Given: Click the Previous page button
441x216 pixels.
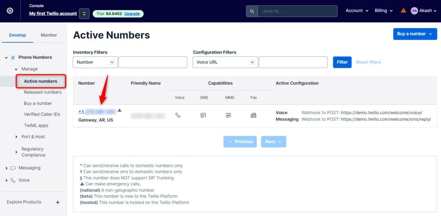Looking at the screenshot, I should (x=240, y=142).
